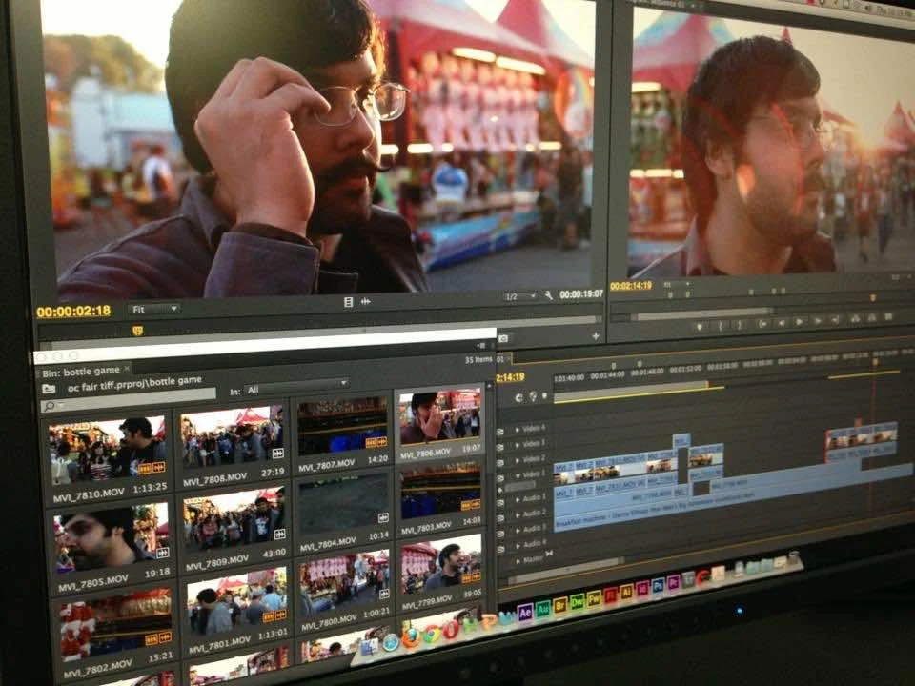Click Mark In in program monitor

(x=721, y=324)
